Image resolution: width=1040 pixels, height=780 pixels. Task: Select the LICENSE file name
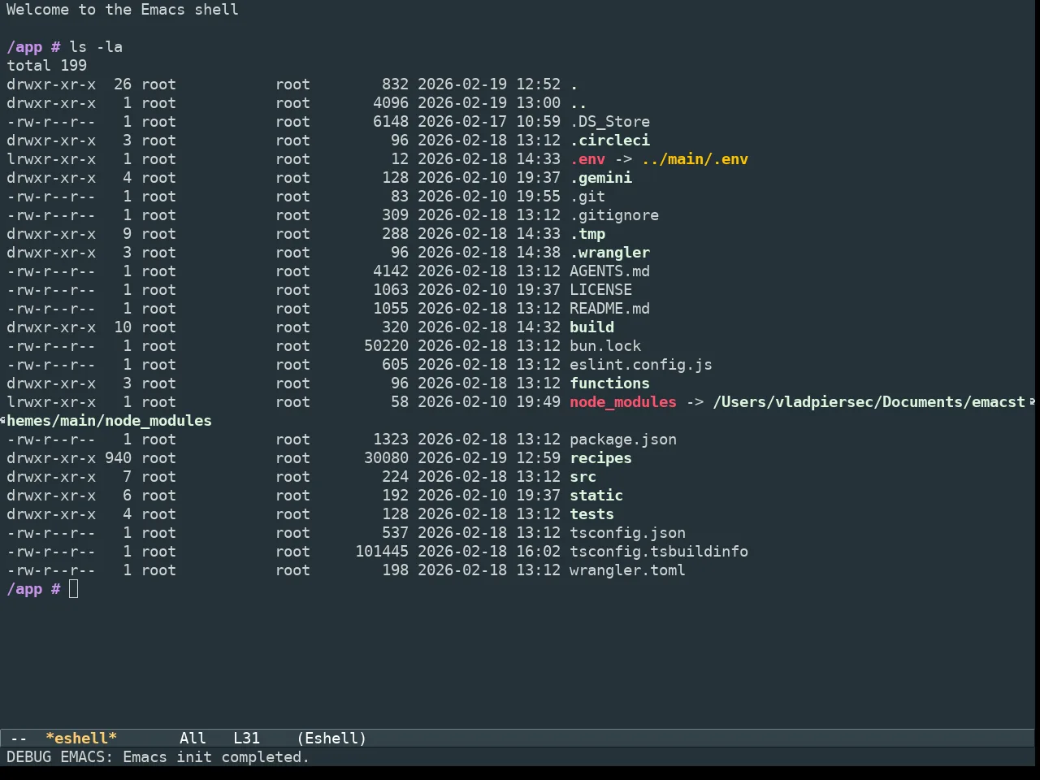tap(600, 290)
